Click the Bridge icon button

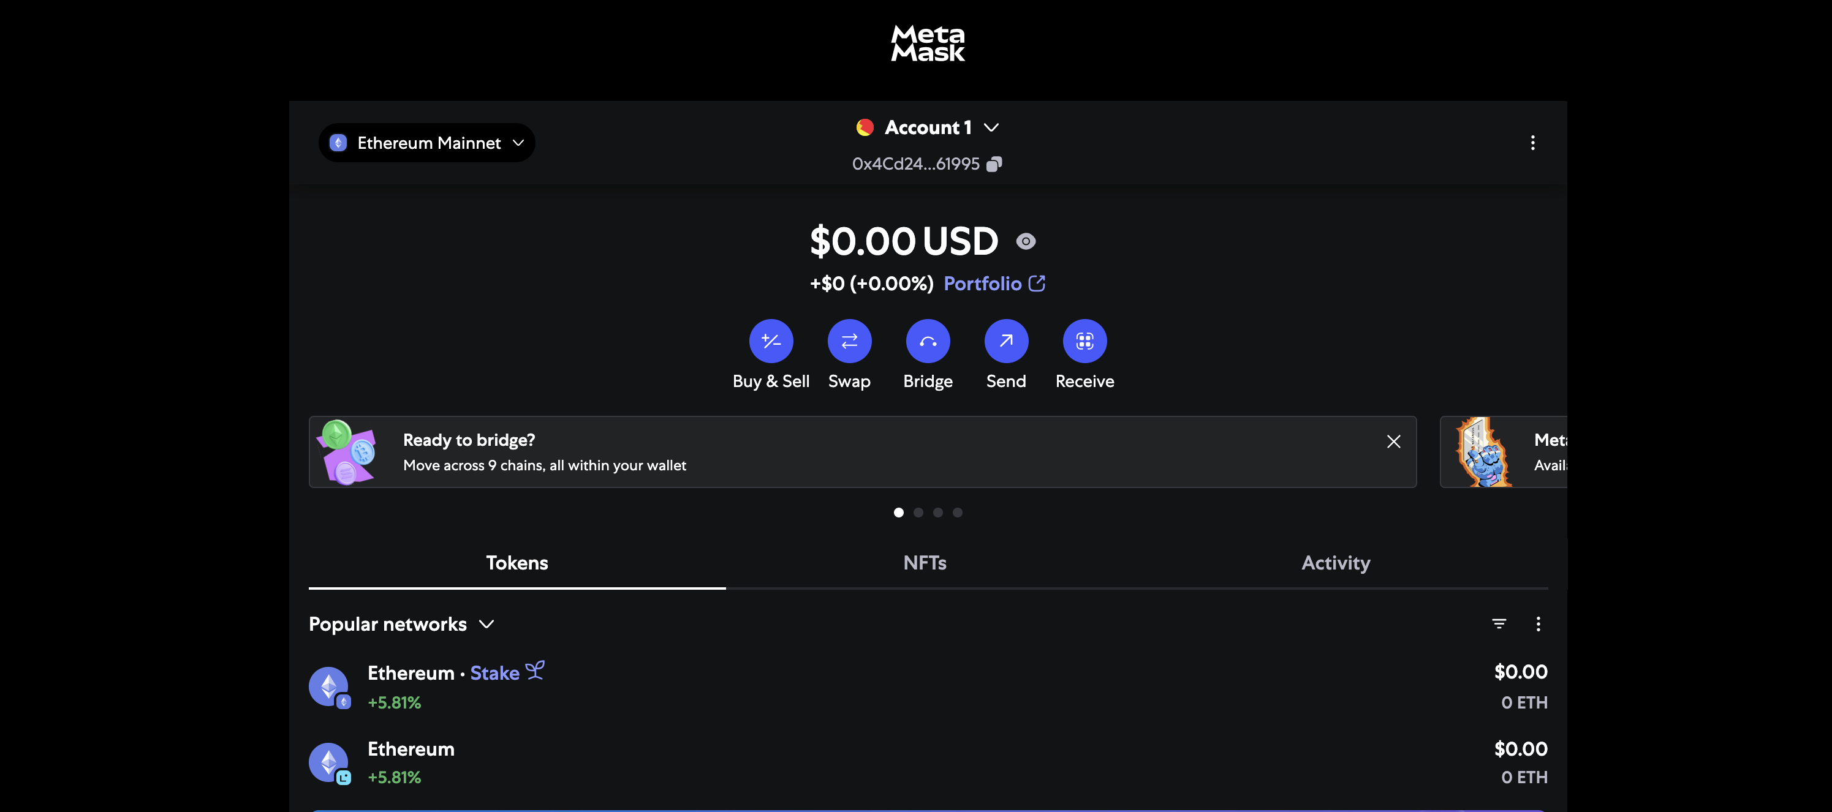[928, 341]
